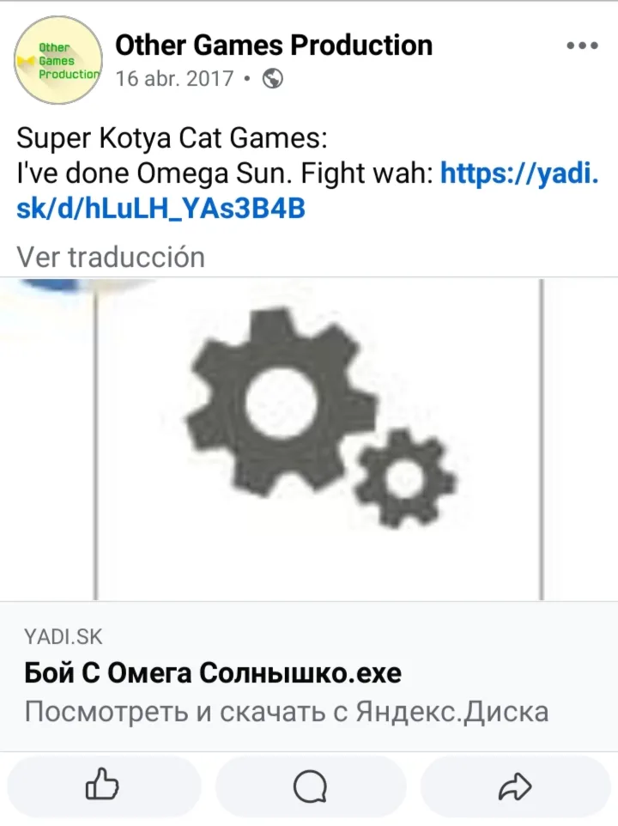Screen dimensions: 618x826
Task: Open the Бой С Омега Солнышко.exe title
Action: coord(213,672)
